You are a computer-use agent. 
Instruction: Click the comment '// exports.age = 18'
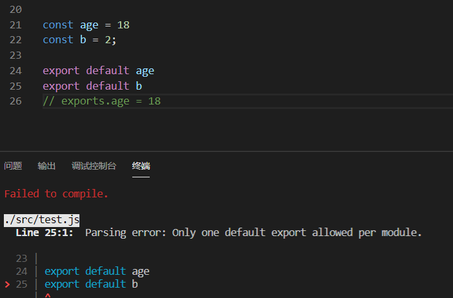(102, 101)
